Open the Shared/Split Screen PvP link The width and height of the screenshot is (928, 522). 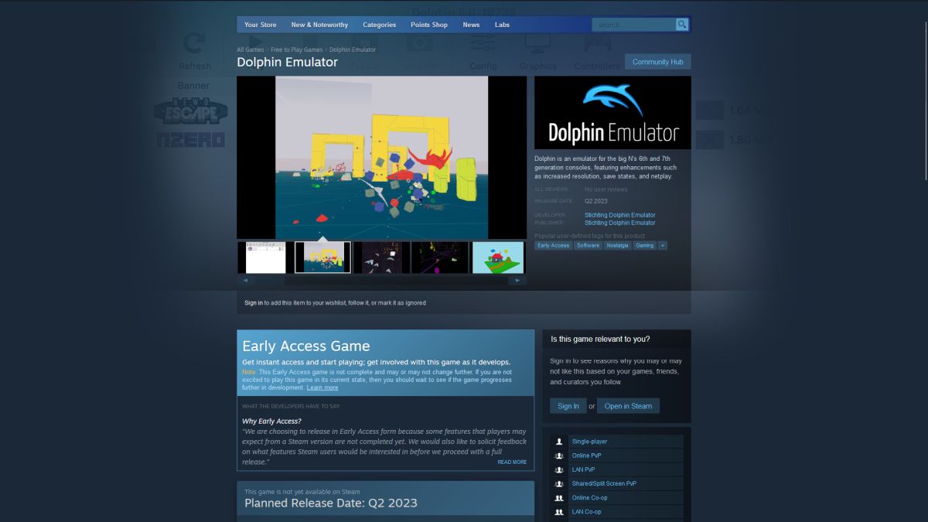(604, 483)
